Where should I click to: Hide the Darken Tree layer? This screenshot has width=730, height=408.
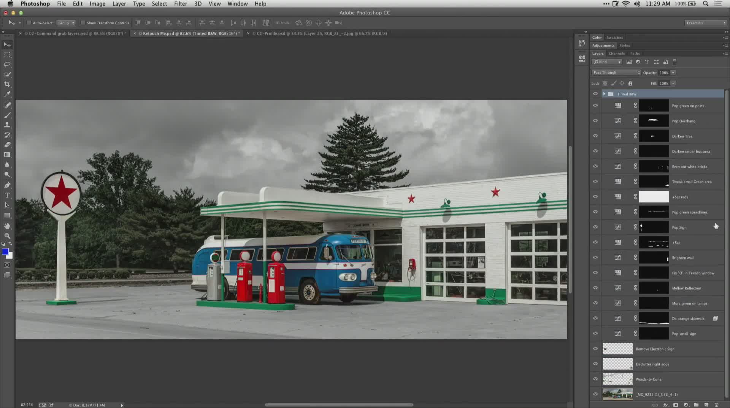[x=595, y=136]
